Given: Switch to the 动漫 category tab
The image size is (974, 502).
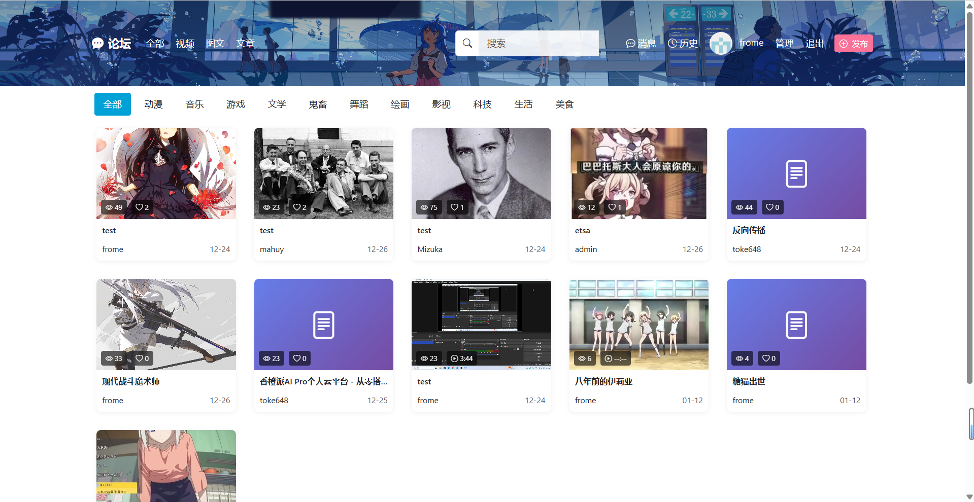Looking at the screenshot, I should coord(153,104).
